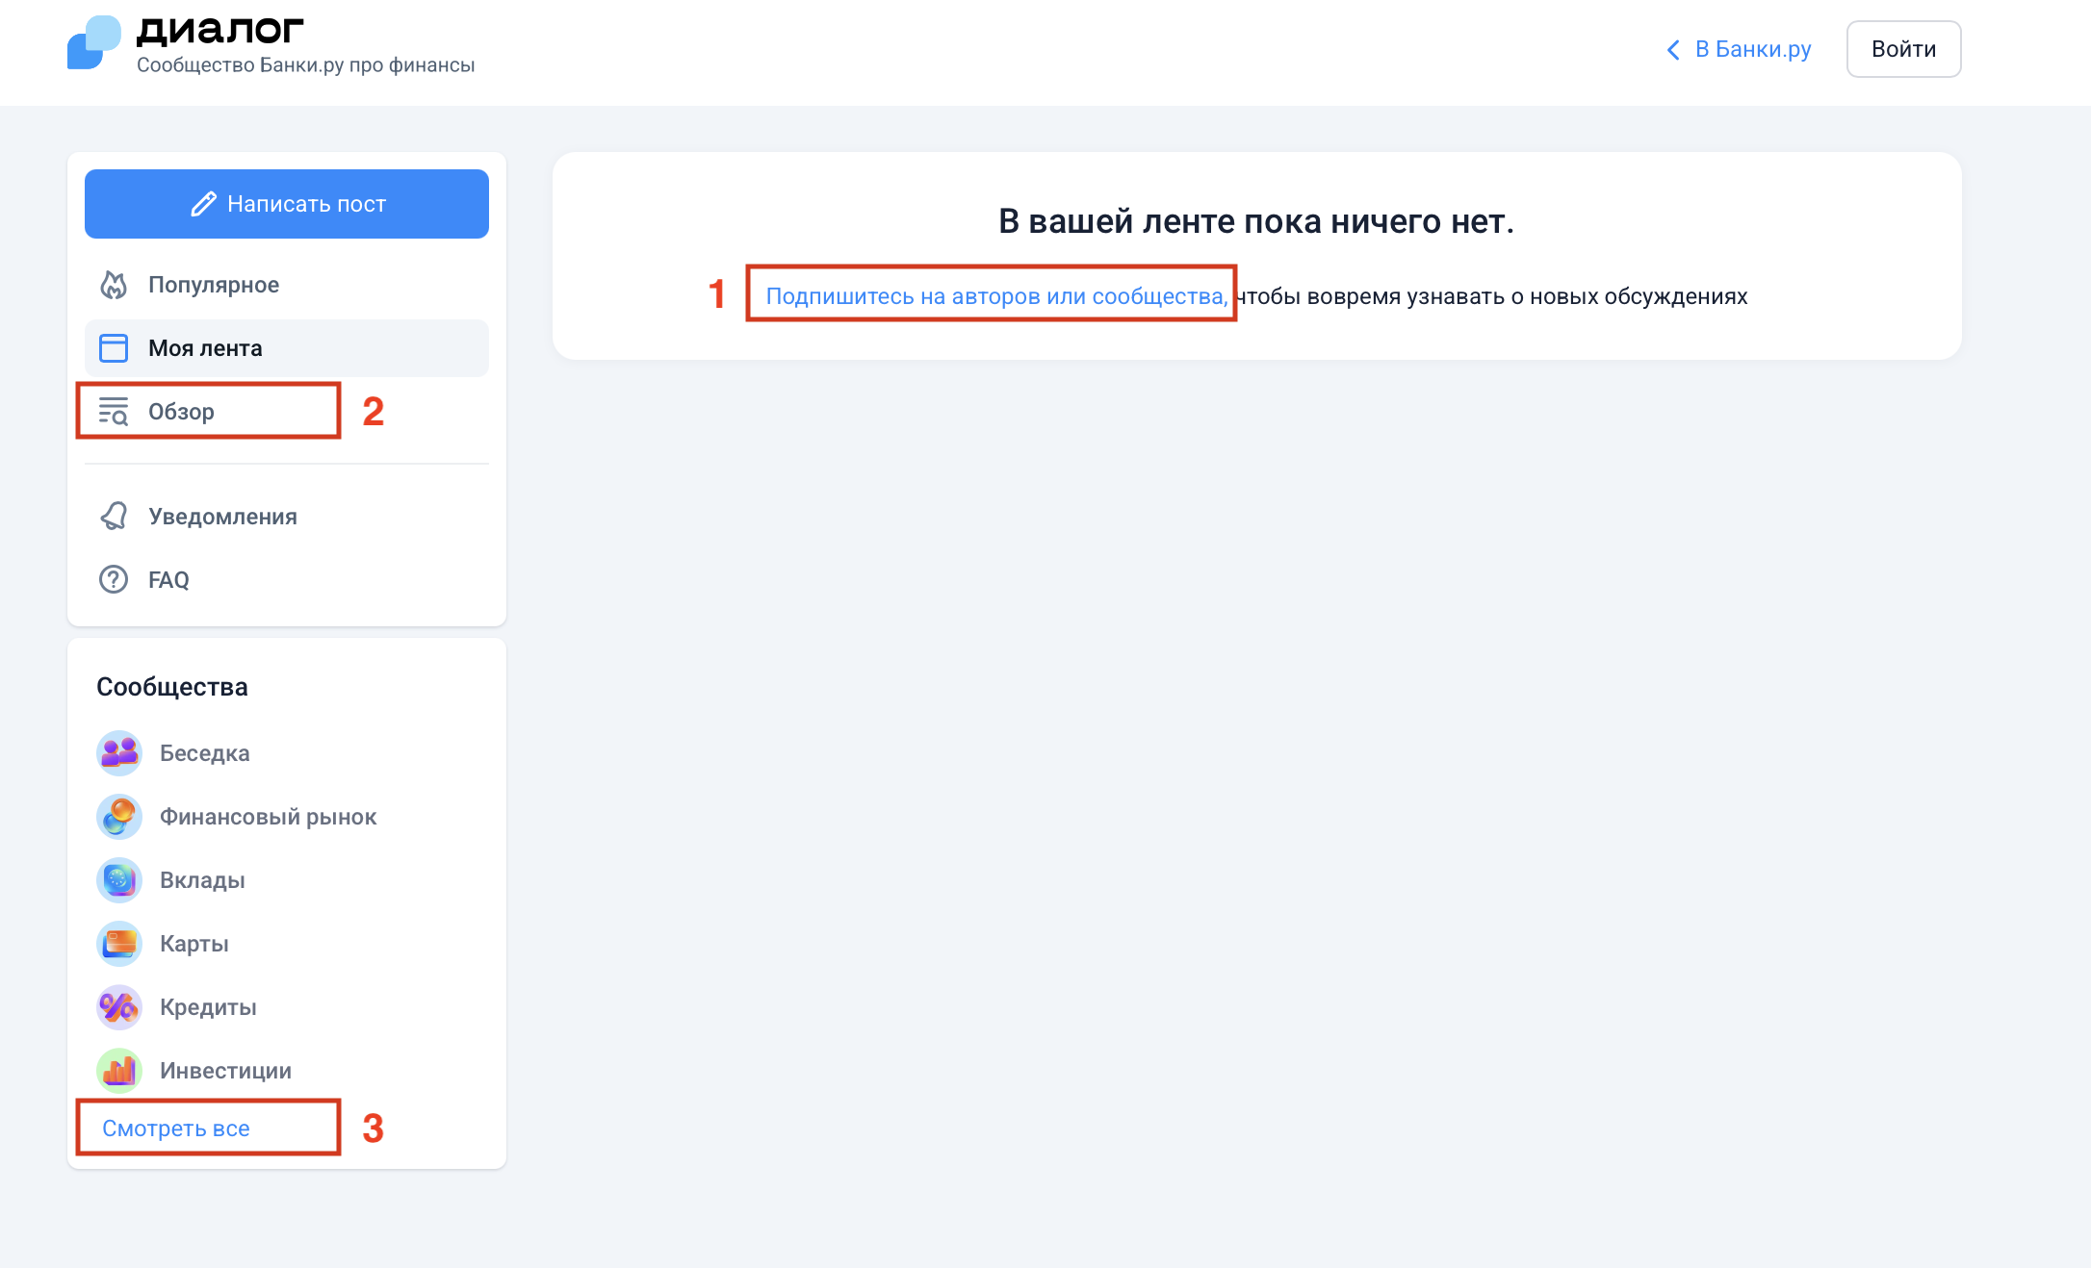
Task: Click the Беседка community avatar
Action: tap(119, 753)
